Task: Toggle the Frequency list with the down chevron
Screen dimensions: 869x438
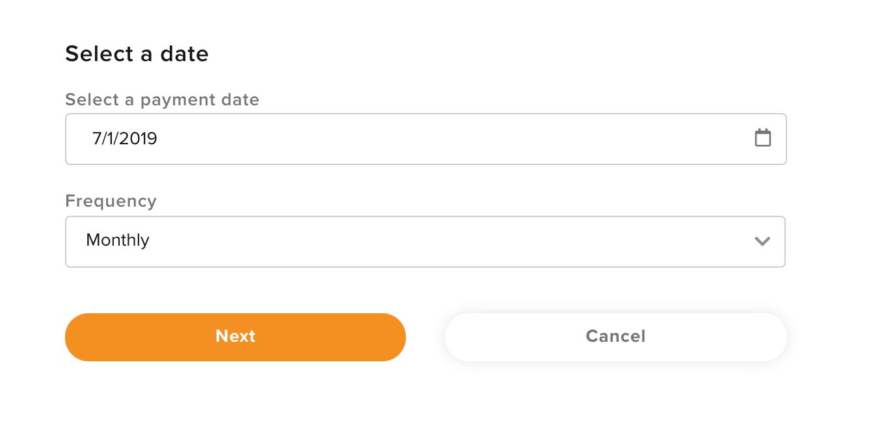Action: pos(762,241)
